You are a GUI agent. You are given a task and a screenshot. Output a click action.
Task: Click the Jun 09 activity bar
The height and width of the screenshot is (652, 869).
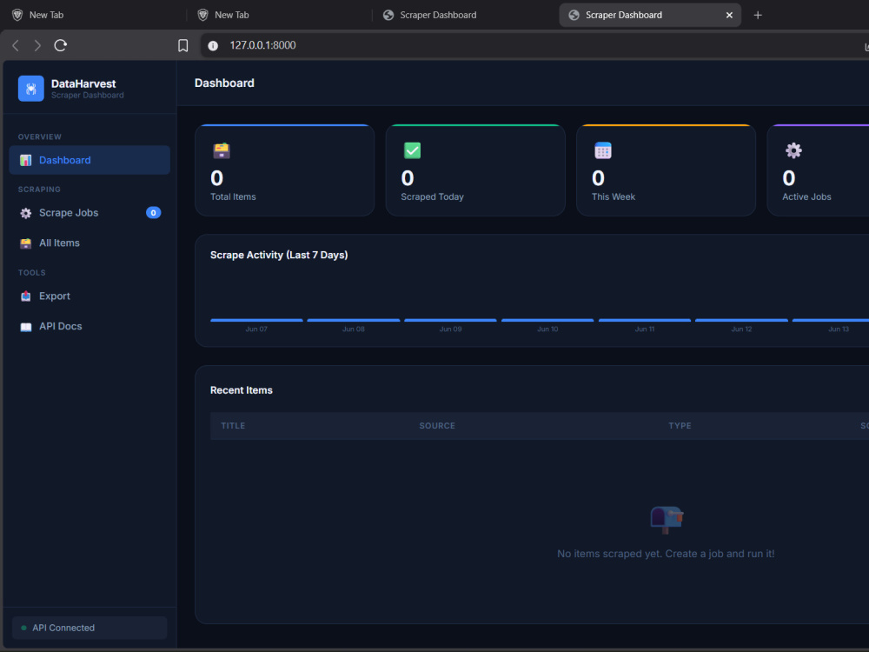click(x=450, y=320)
